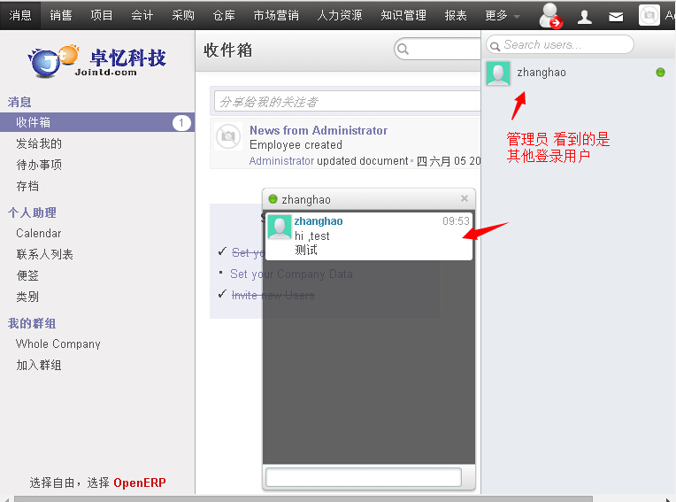
Task: Click the OpenERP link in the footer
Action: pyautogui.click(x=139, y=483)
